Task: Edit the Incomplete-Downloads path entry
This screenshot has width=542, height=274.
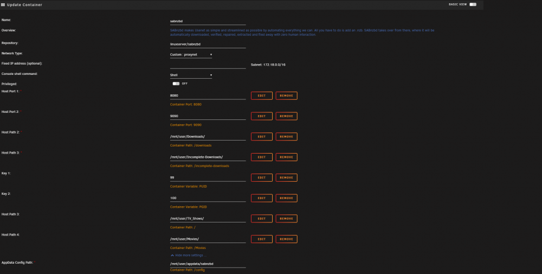Action: point(262,157)
